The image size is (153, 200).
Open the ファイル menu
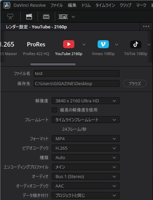click(57, 5)
